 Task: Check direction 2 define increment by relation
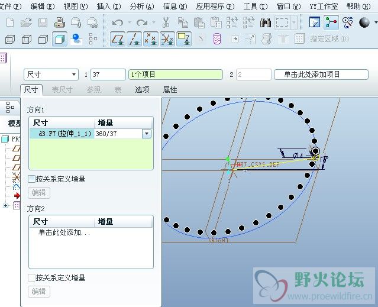(x=31, y=278)
